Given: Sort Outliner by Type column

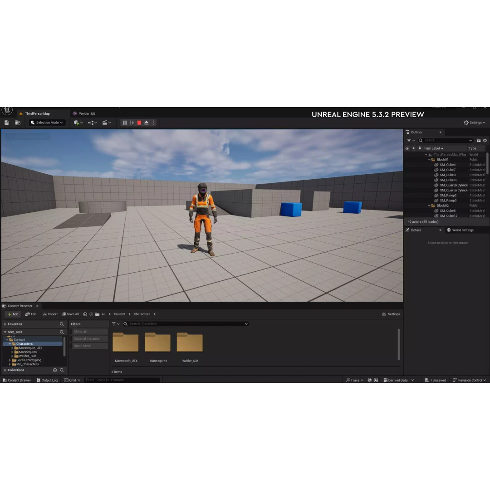Looking at the screenshot, I should click(472, 149).
